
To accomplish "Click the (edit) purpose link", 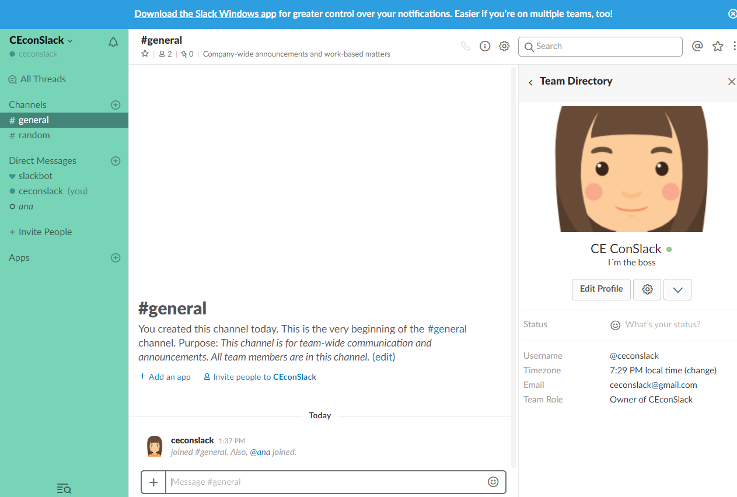I will coord(383,357).
